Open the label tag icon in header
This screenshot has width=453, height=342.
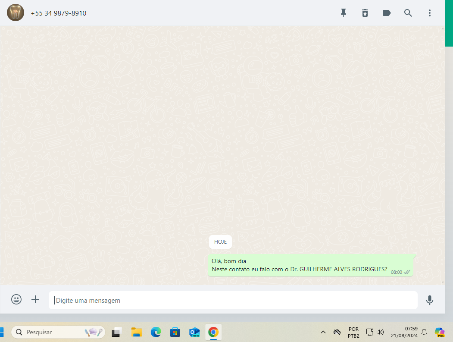[x=387, y=13]
